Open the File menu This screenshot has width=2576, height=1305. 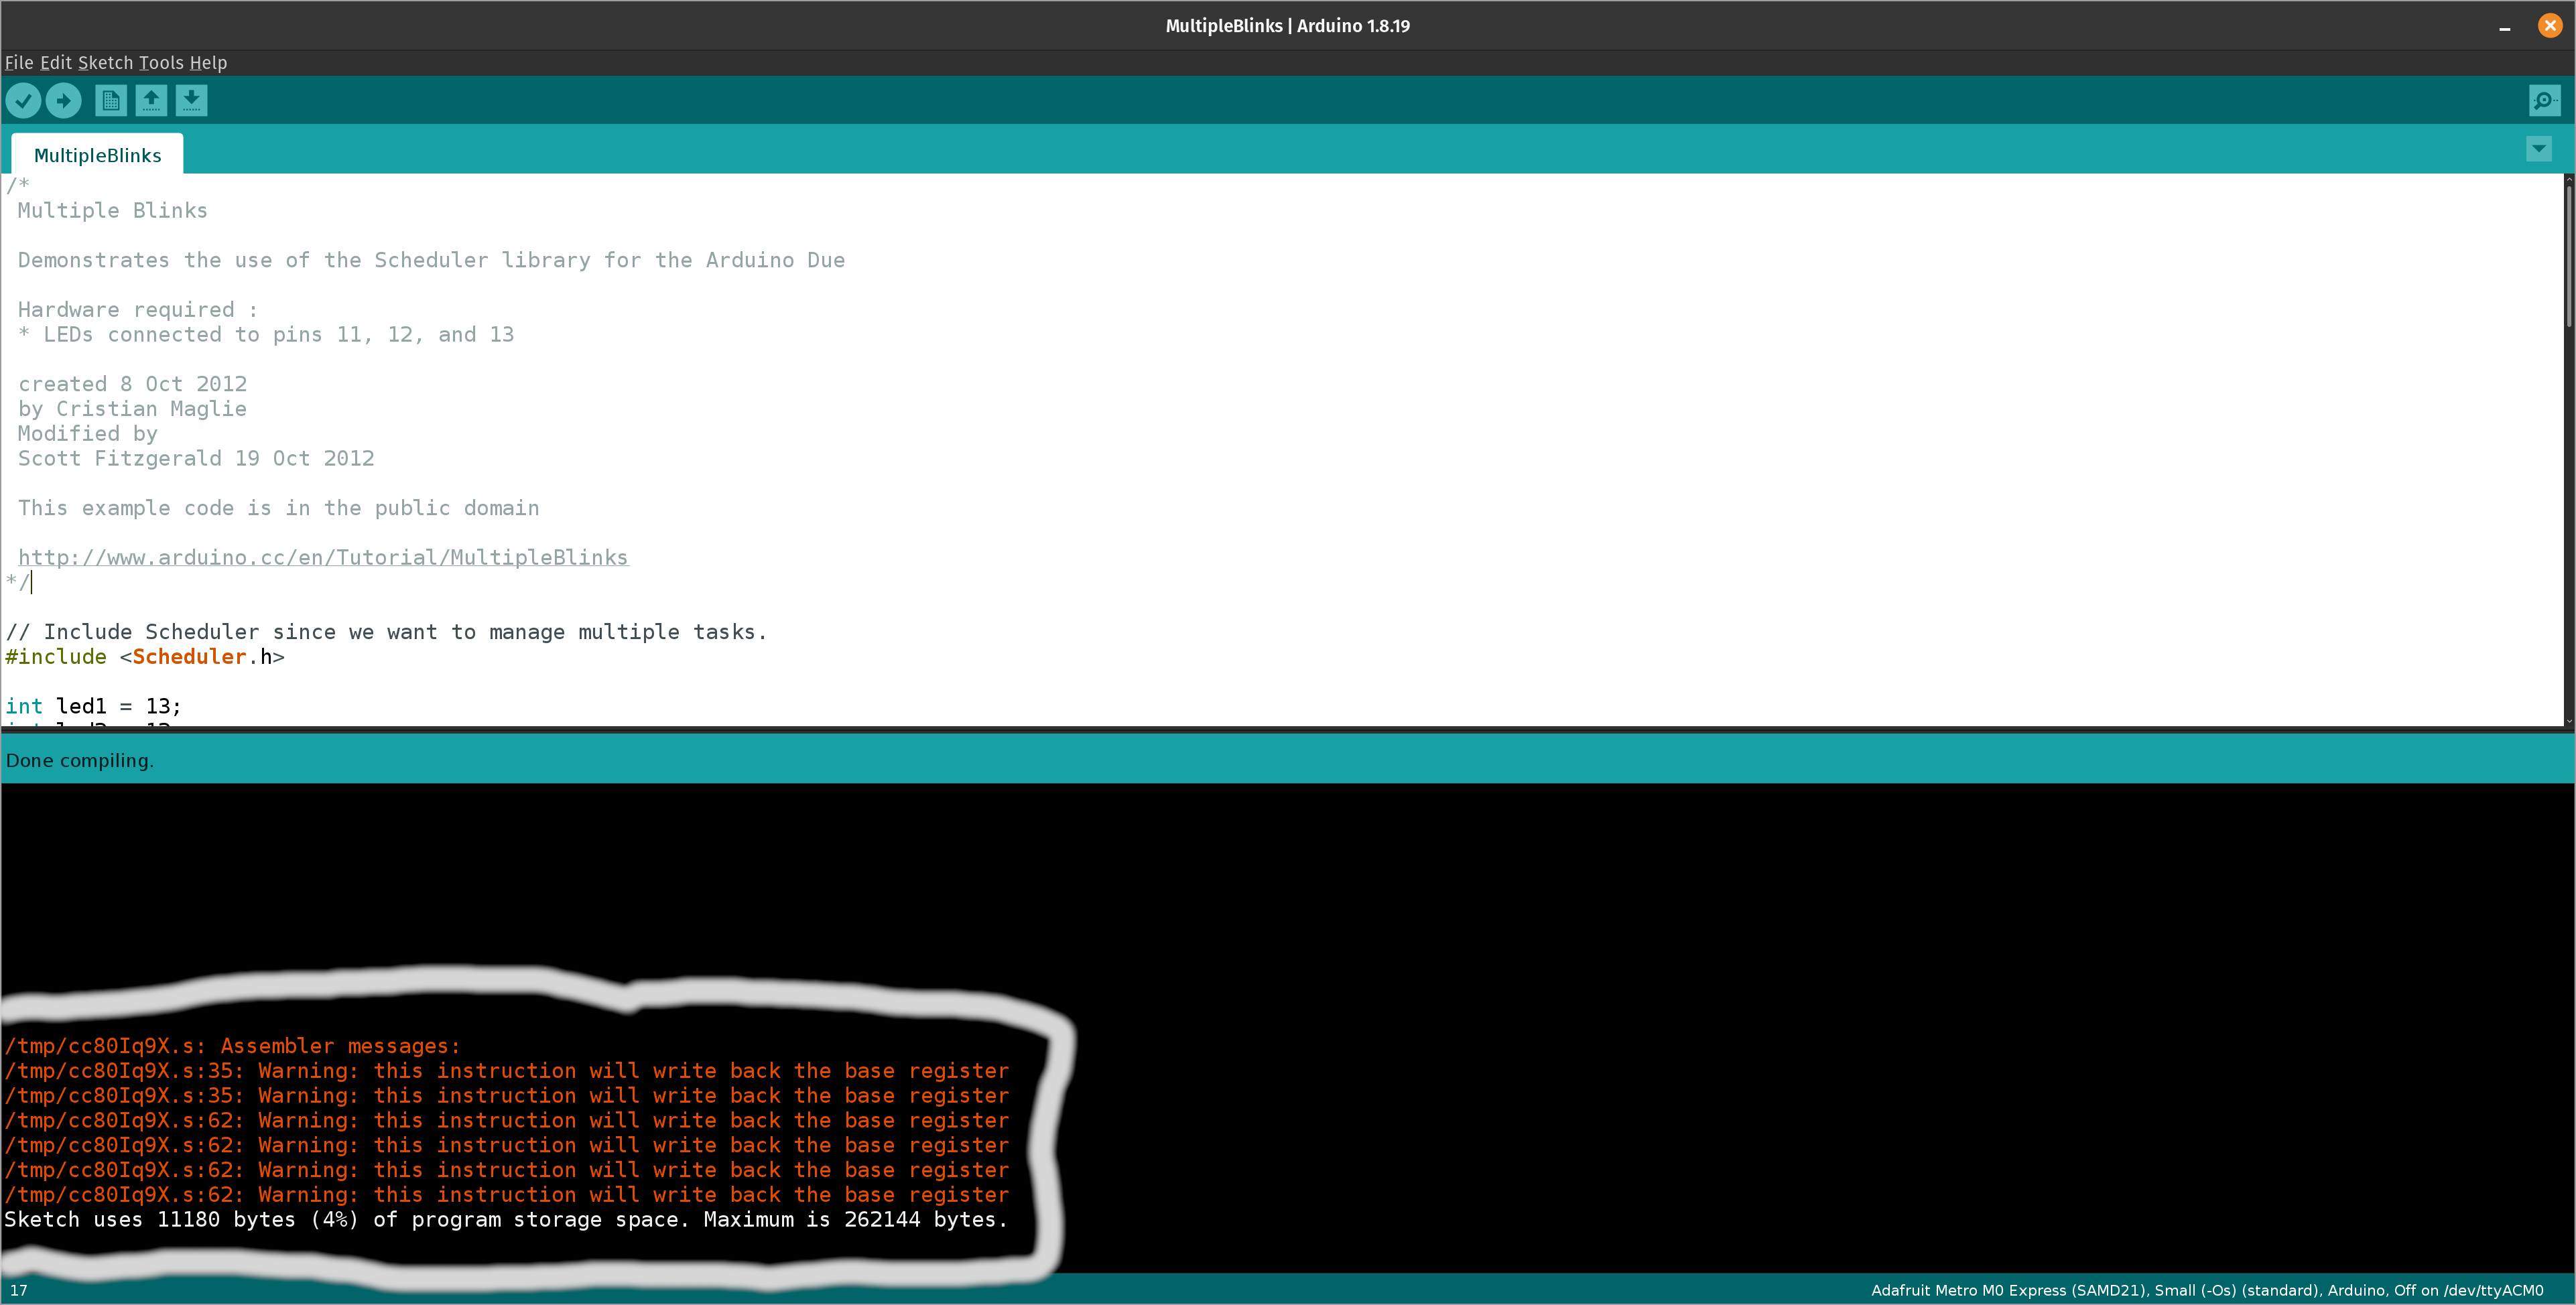pyautogui.click(x=19, y=62)
